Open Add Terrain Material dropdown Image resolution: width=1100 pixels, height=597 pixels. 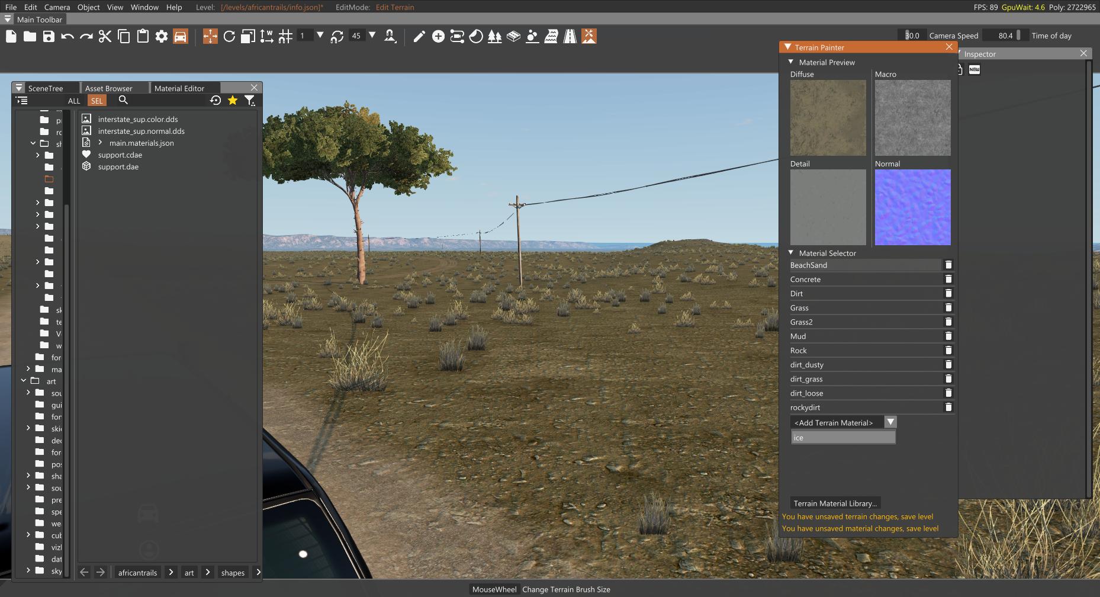tap(890, 422)
